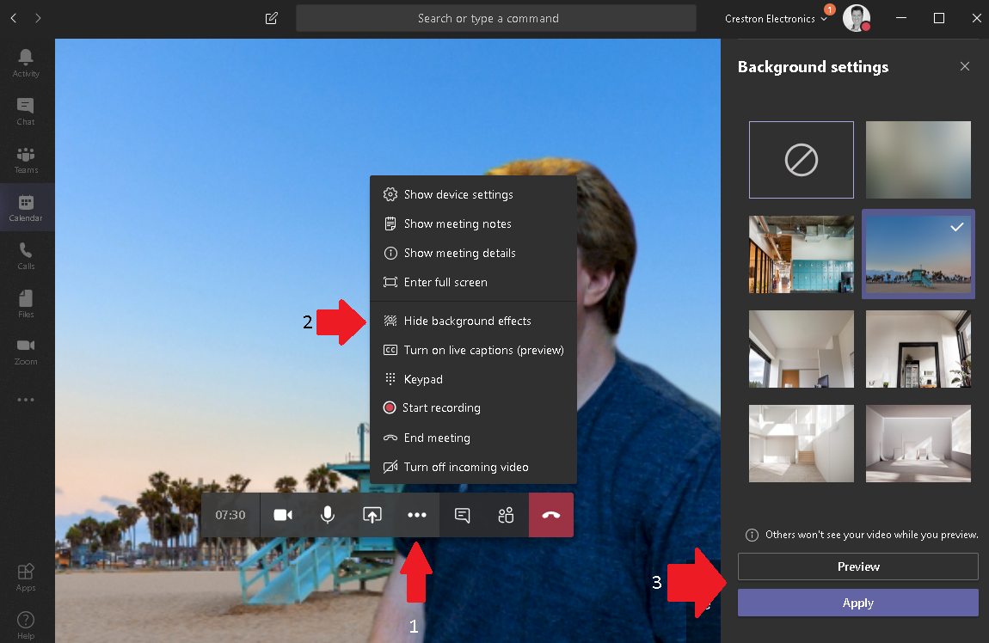This screenshot has width=989, height=643.
Task: Expand Crestron Electronics organization dropdown
Action: click(x=776, y=18)
